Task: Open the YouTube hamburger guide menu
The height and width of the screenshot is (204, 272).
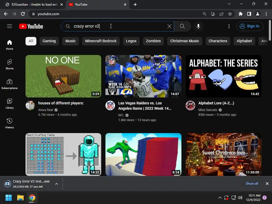Action: click(x=10, y=26)
